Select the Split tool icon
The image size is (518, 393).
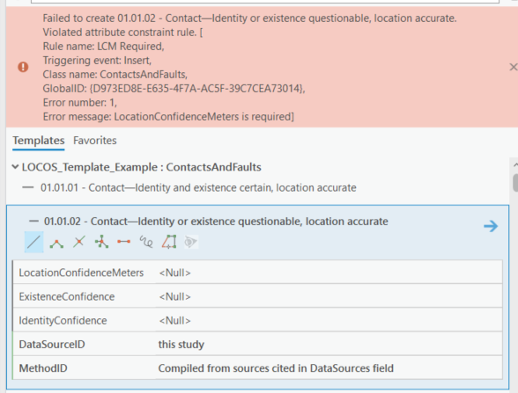(79, 242)
